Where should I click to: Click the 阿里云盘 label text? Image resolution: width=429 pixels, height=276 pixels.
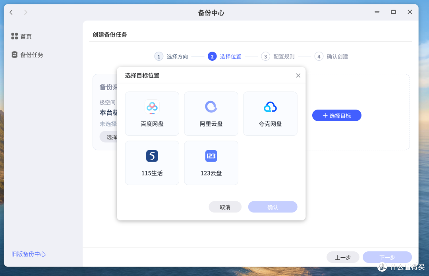click(x=211, y=124)
